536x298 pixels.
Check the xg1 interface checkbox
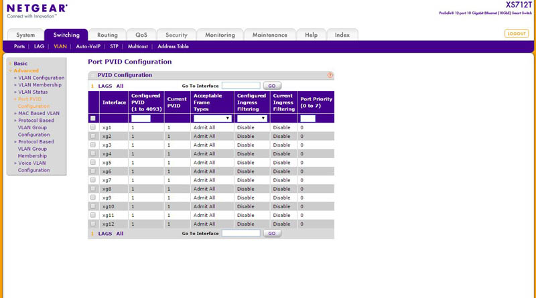[93, 127]
